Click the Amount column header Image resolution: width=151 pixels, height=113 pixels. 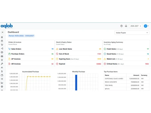tap(136, 75)
